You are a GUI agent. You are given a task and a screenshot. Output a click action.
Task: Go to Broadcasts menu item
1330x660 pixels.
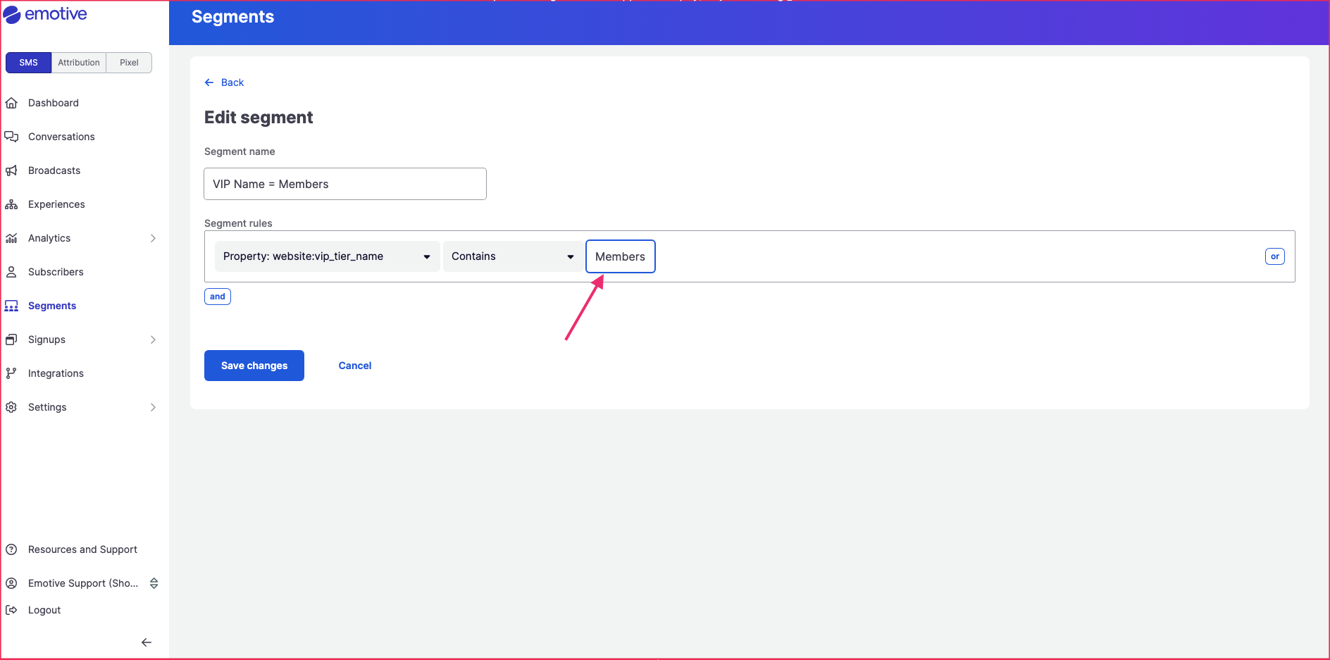pos(54,170)
